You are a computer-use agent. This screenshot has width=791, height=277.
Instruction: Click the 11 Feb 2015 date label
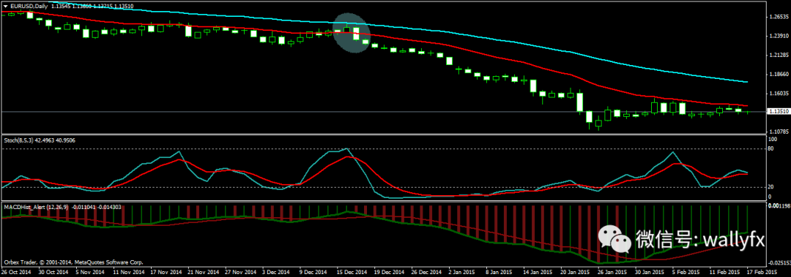point(726,272)
